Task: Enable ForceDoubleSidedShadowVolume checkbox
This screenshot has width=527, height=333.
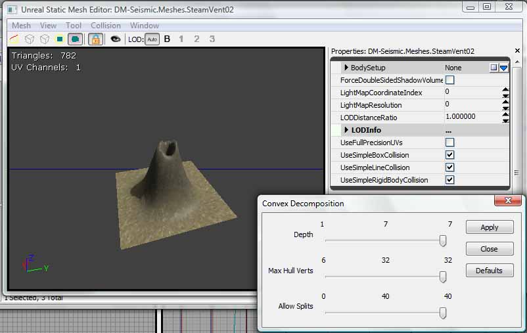Action: 450,80
